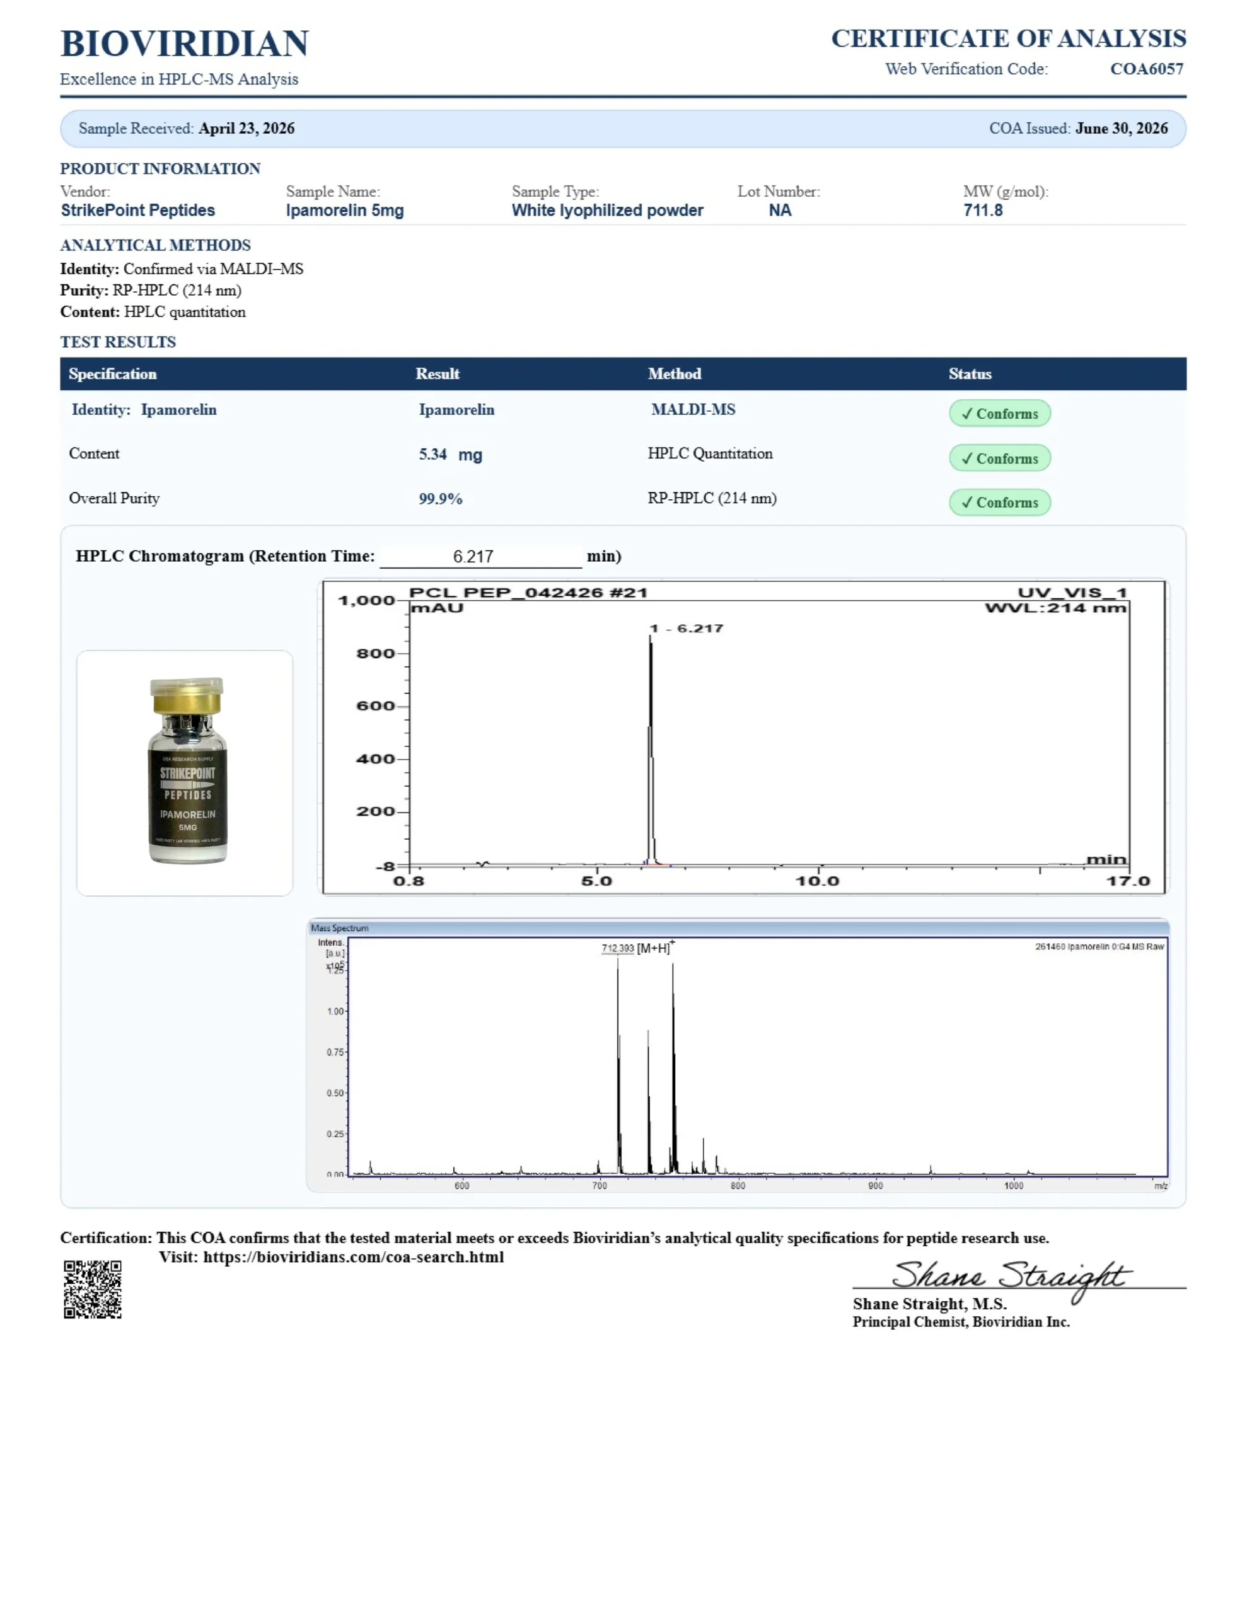
Task: Select the WVL:214 nm label
Action: 1055,608
